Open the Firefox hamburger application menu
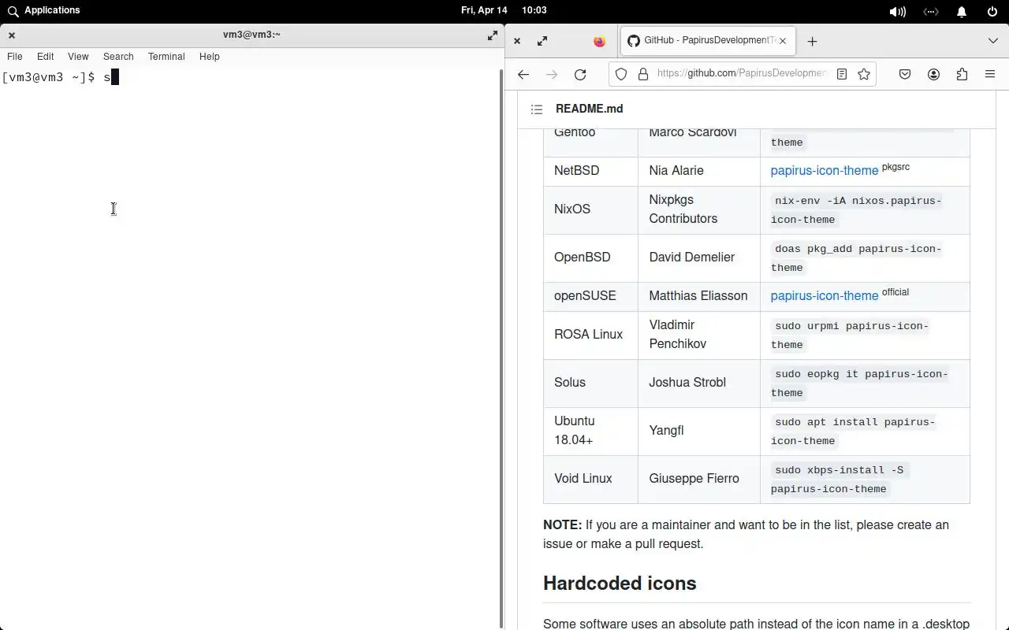Image resolution: width=1009 pixels, height=630 pixels. [x=990, y=74]
